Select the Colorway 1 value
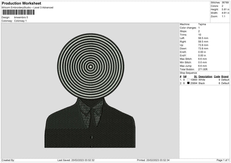The height and width of the screenshot is (163, 231). click(20, 21)
